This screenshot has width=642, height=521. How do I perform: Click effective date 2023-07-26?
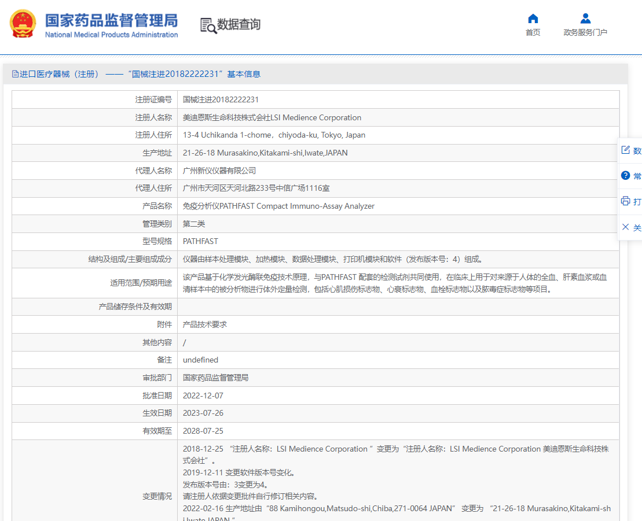(x=203, y=413)
